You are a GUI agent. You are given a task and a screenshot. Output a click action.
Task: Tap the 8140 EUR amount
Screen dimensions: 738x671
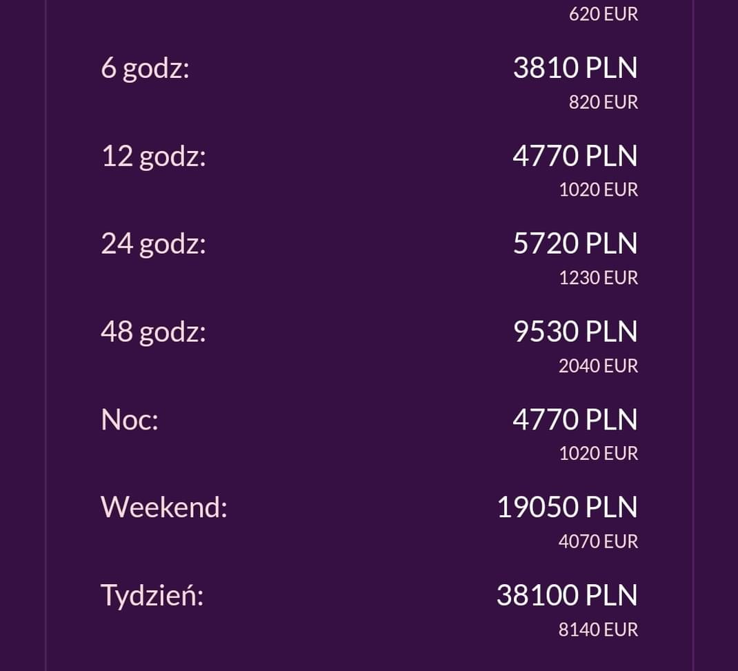(x=599, y=629)
